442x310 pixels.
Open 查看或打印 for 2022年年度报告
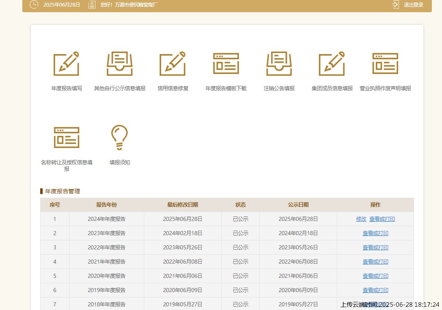[375, 248]
